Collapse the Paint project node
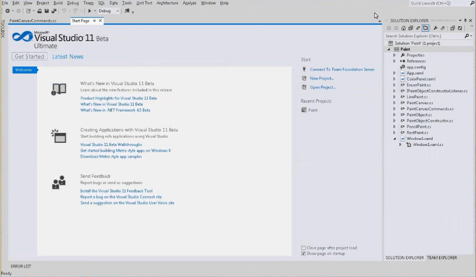 pyautogui.click(x=389, y=49)
